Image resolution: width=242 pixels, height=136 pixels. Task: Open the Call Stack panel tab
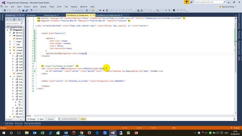click(x=9, y=123)
